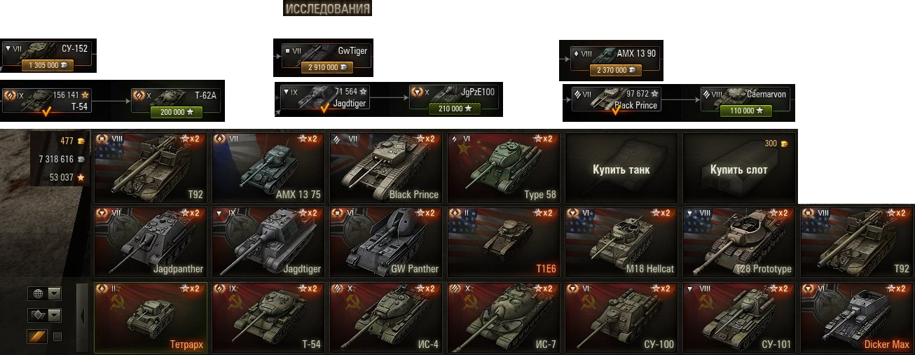The image size is (915, 355).
Task: Click Купить слот for 300 gold
Action: [739, 169]
